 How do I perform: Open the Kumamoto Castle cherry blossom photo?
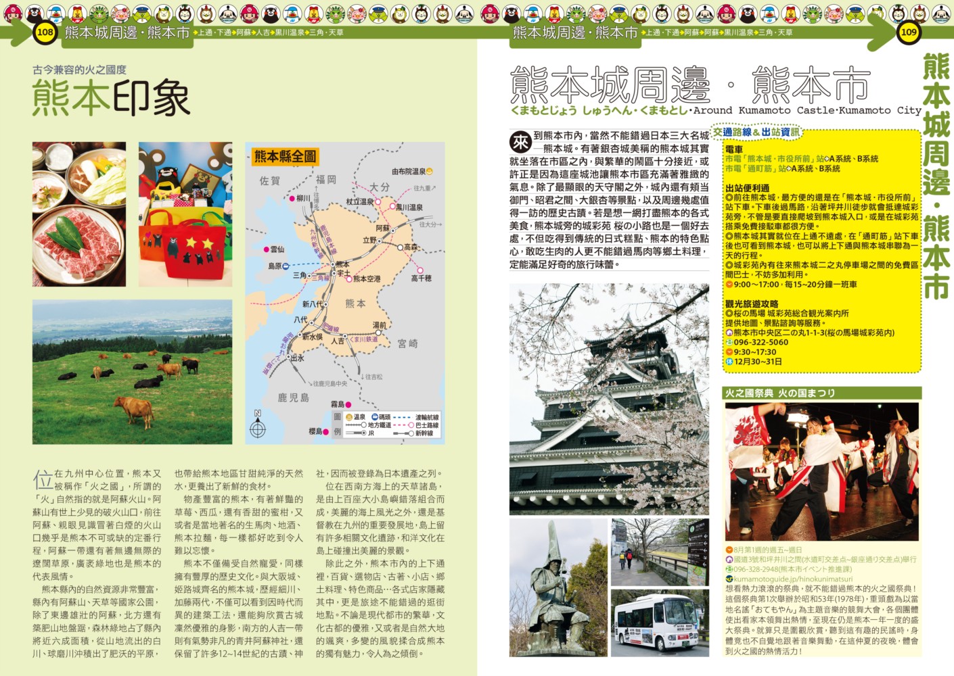[x=609, y=399]
